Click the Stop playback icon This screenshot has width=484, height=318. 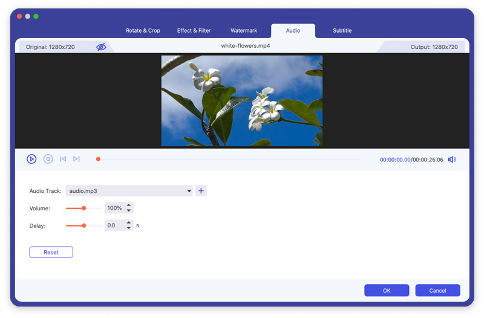[48, 159]
